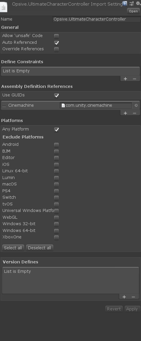Click the Exclude Platforms heading

click(23, 137)
